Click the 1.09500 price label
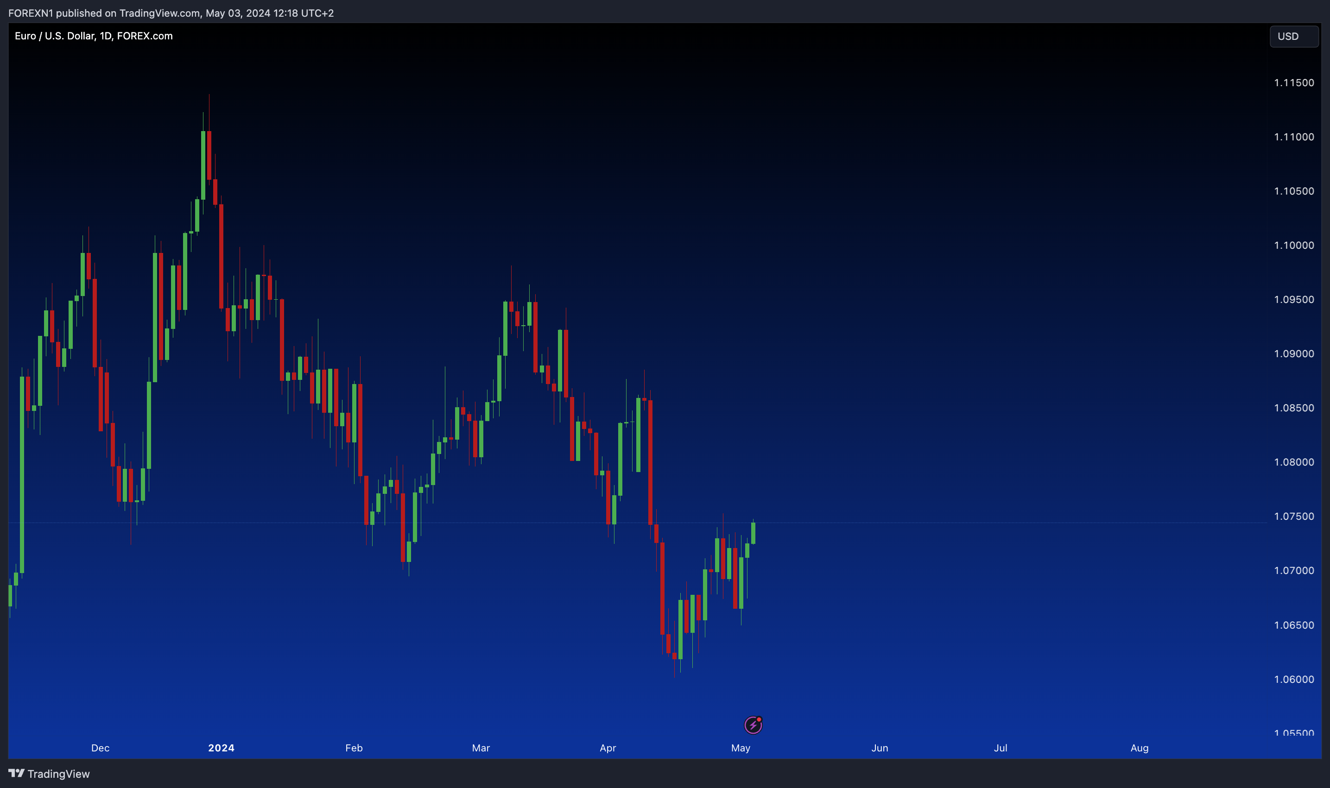Viewport: 1330px width, 788px height. (1294, 299)
